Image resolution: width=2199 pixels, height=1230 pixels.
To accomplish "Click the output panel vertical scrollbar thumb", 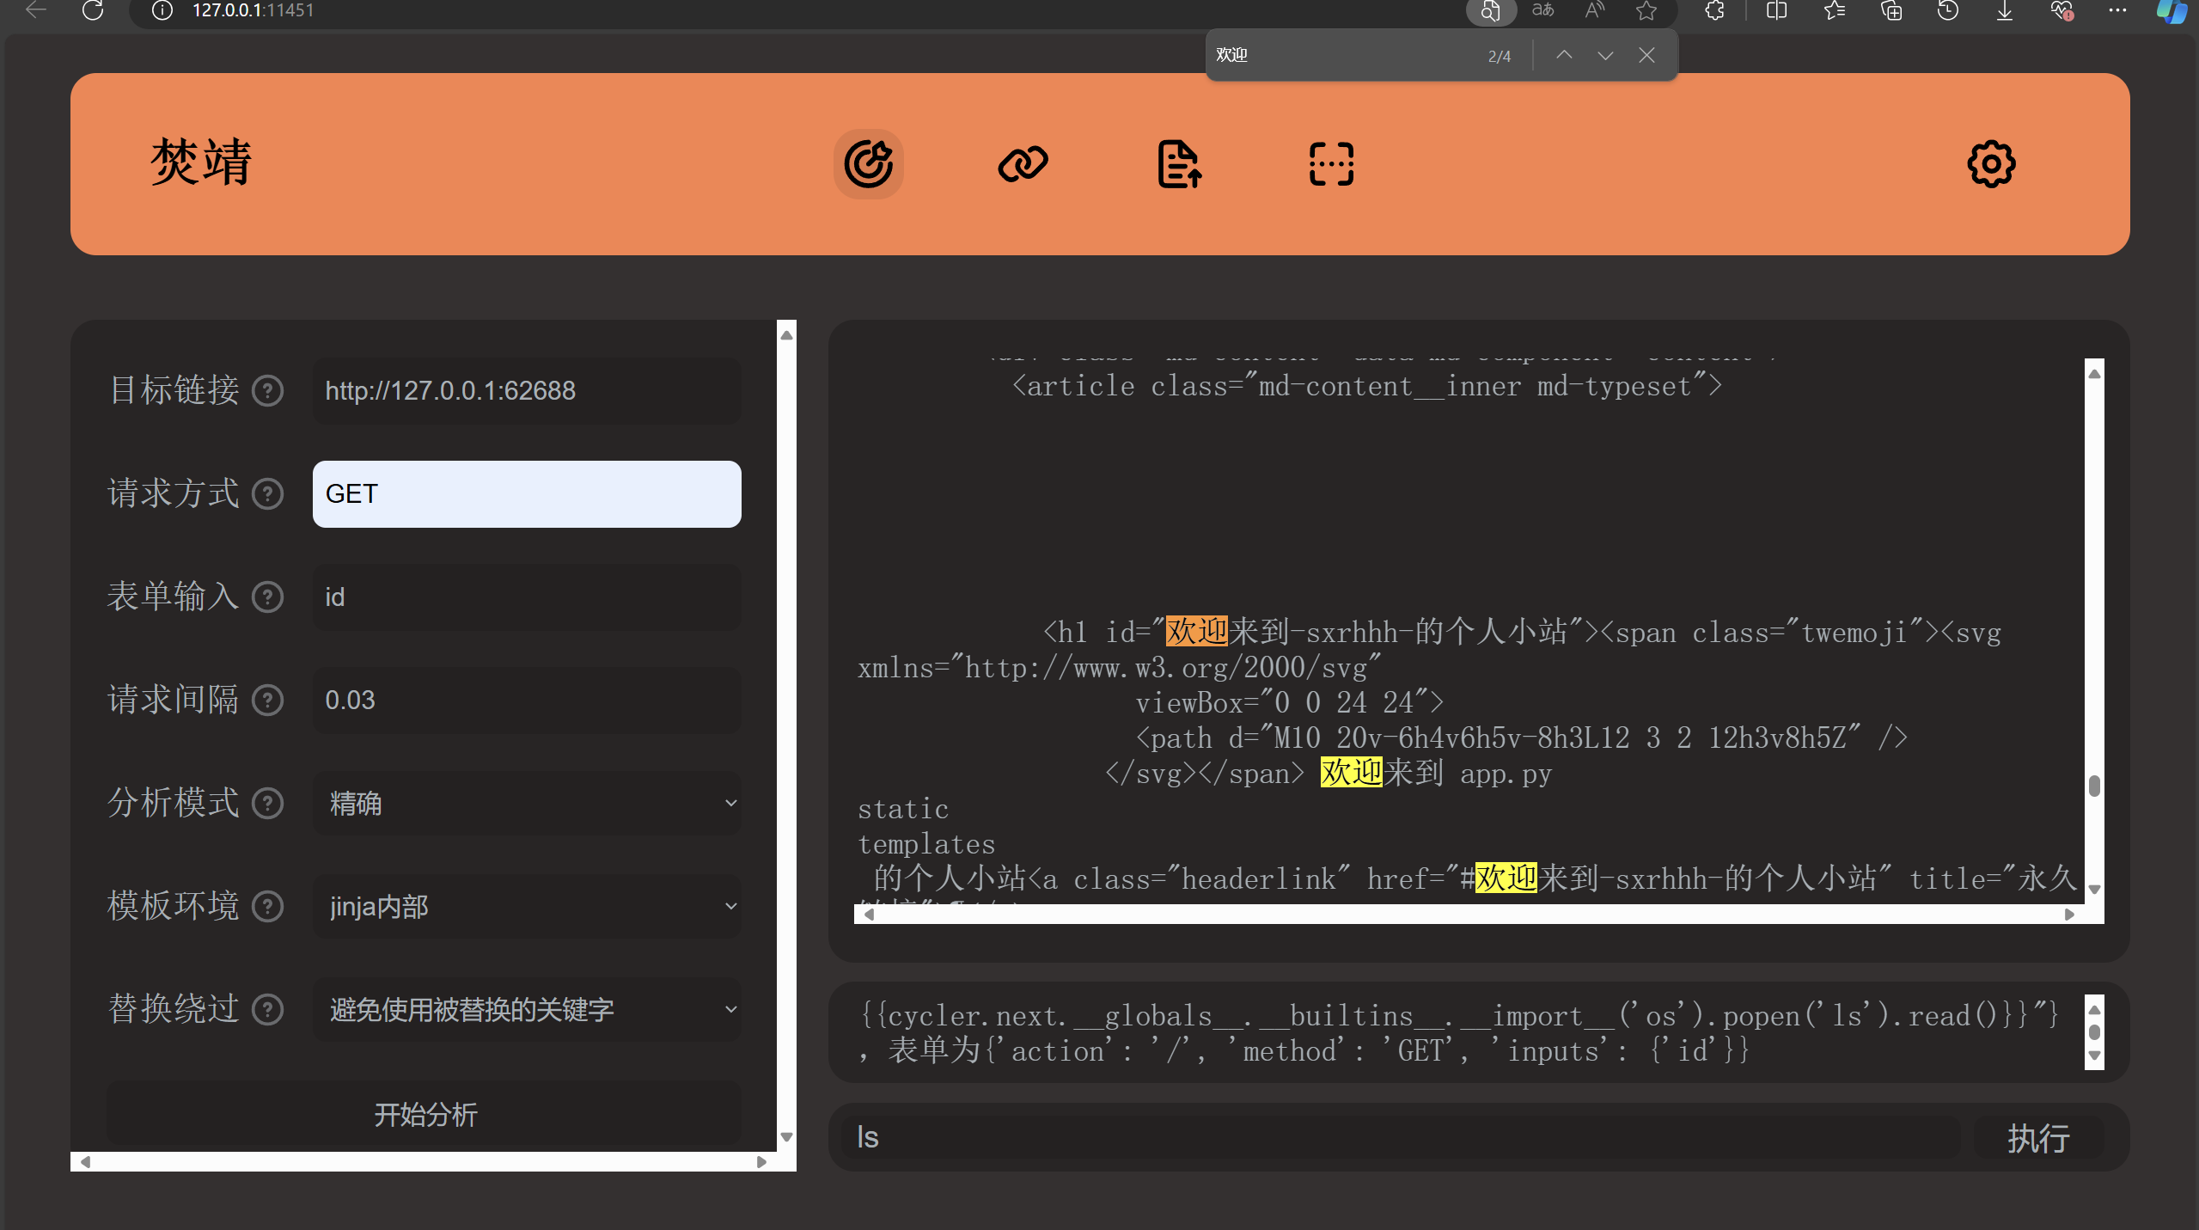I will click(2094, 786).
